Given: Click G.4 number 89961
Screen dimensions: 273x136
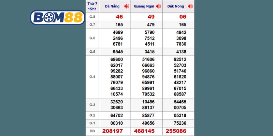Looking at the screenshot, I should tap(148, 88).
